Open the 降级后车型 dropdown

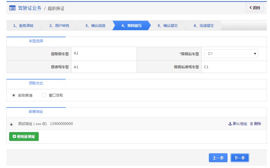pyautogui.click(x=230, y=54)
